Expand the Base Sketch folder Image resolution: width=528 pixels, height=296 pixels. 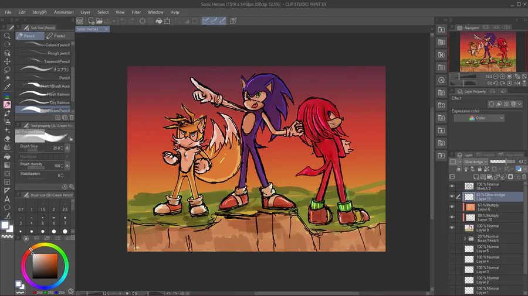465,239
